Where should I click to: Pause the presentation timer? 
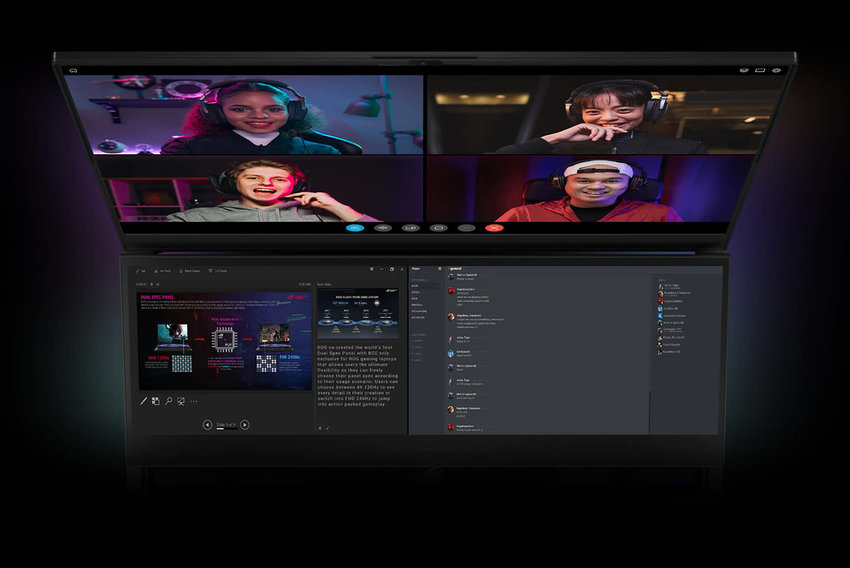(x=152, y=284)
